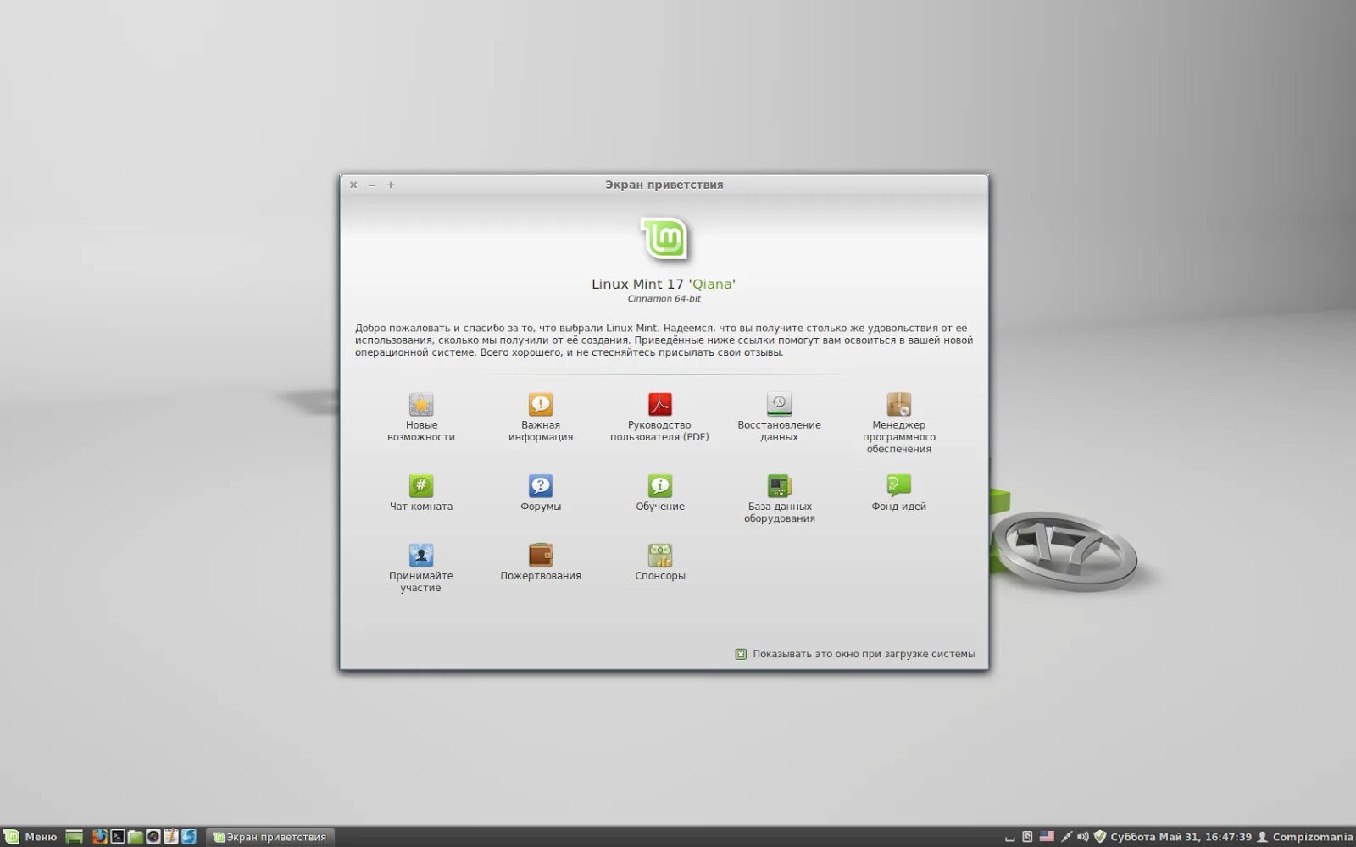Open the Новые возможности (new features) icon
Viewport: 1356px width, 847px height.
click(x=421, y=405)
